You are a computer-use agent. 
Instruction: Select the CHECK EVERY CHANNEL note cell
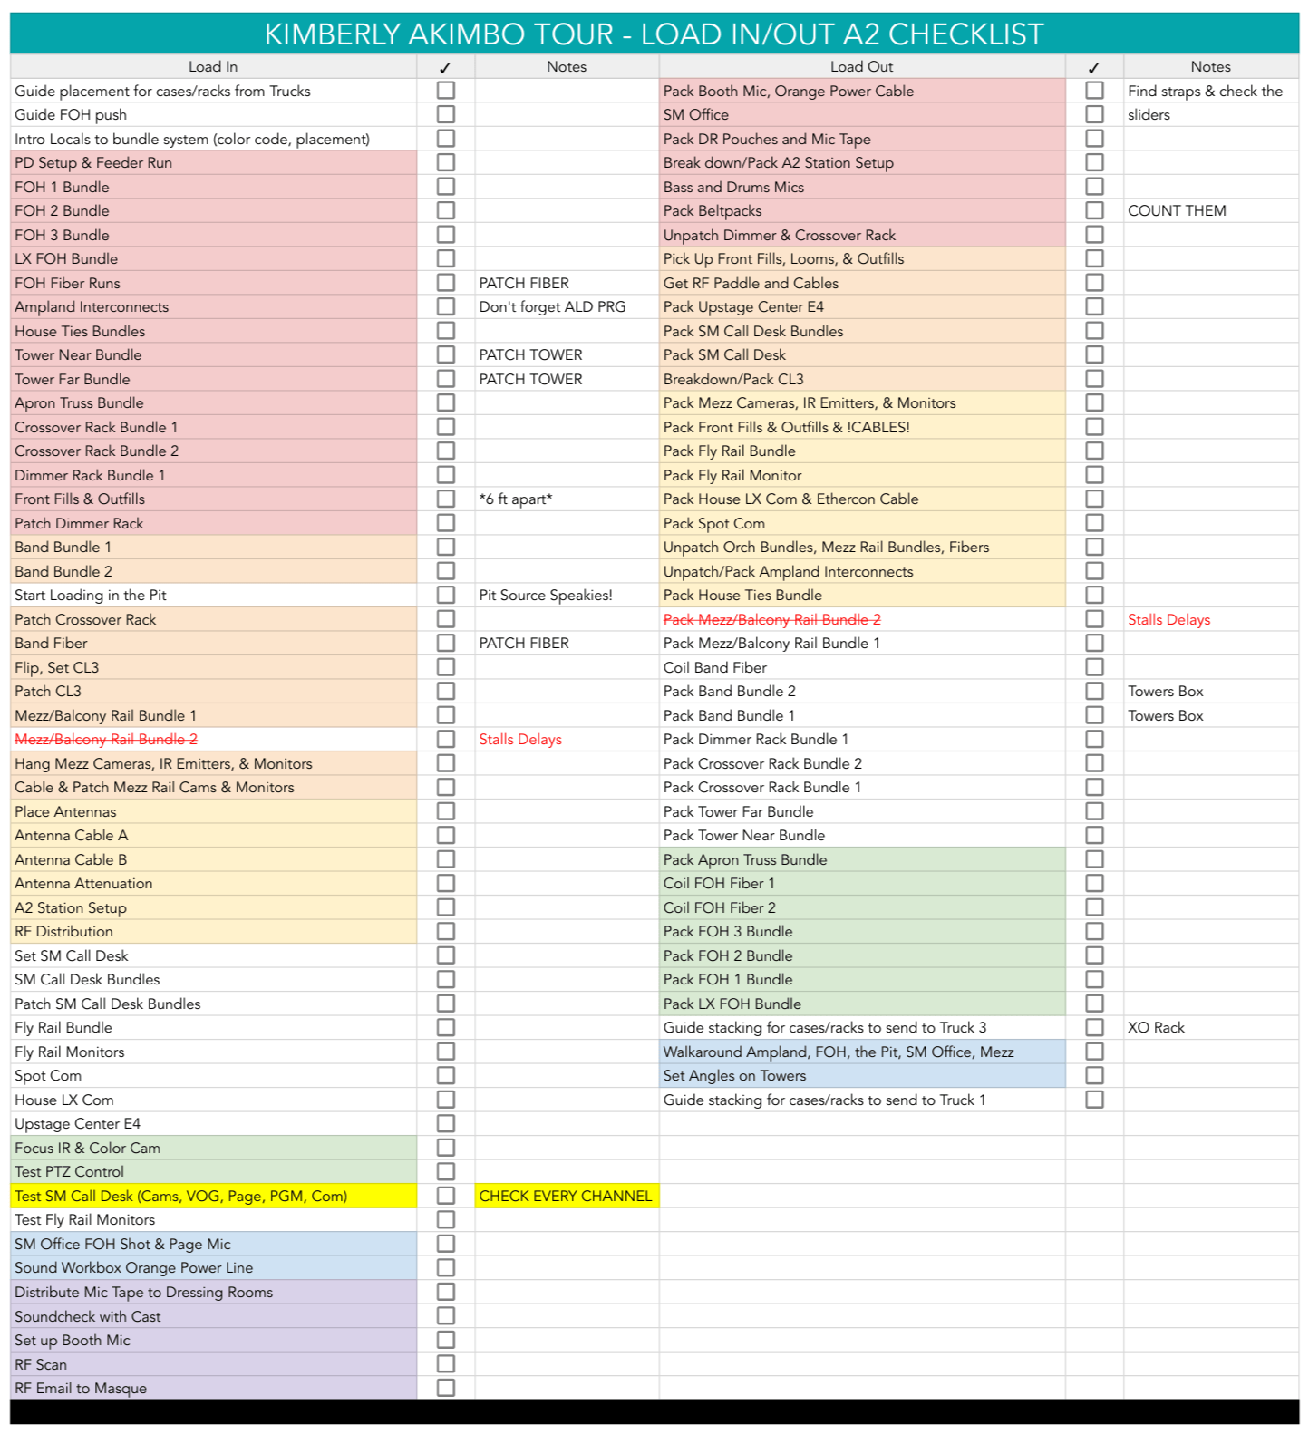(x=567, y=1196)
